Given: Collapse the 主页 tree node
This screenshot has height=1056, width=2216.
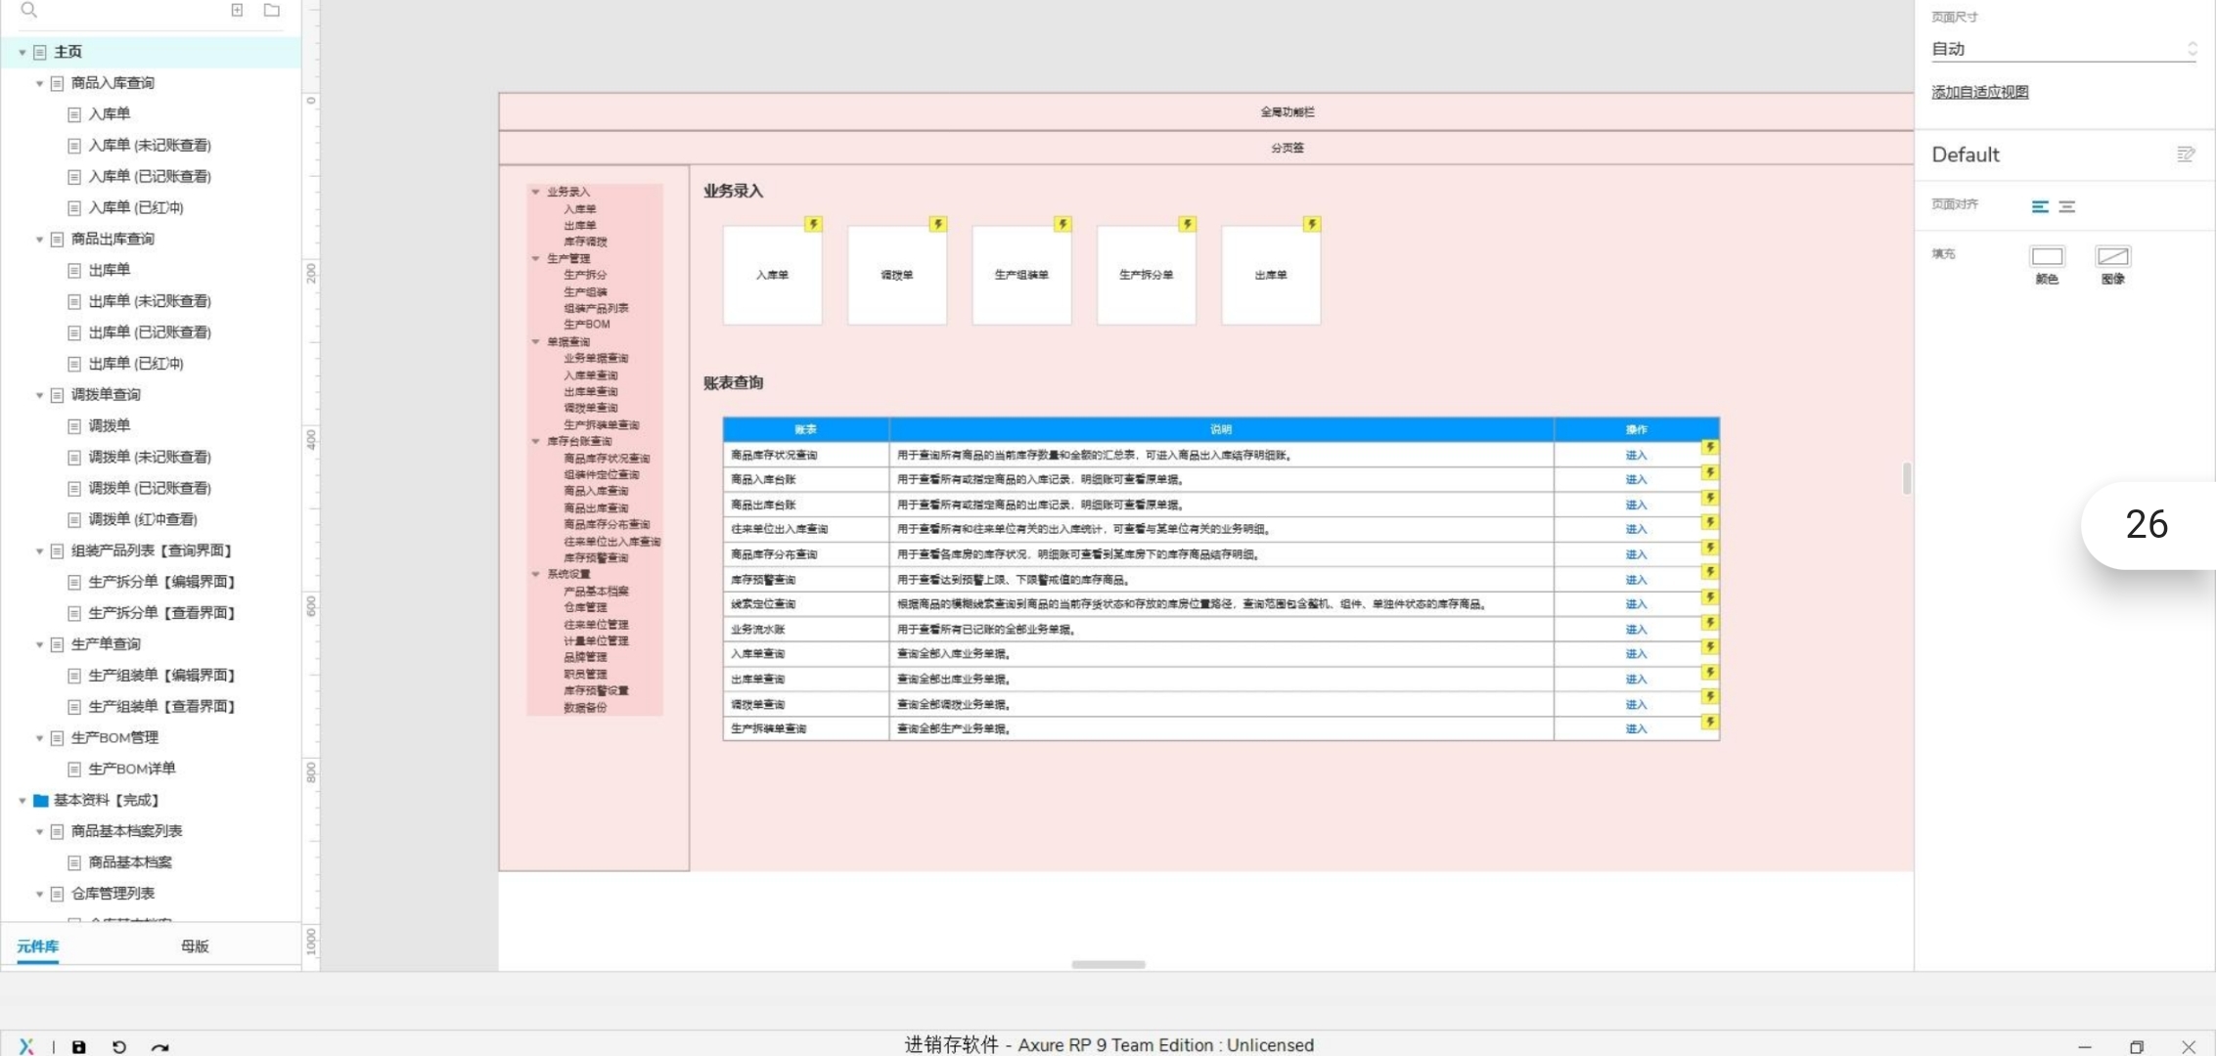Looking at the screenshot, I should pos(23,53).
